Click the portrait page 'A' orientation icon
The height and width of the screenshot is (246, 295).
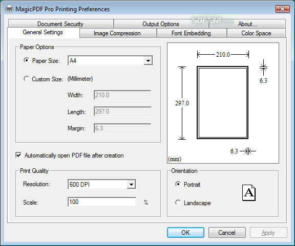point(249,193)
